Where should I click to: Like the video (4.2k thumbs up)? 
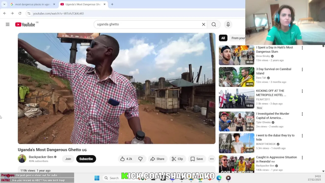126,159
